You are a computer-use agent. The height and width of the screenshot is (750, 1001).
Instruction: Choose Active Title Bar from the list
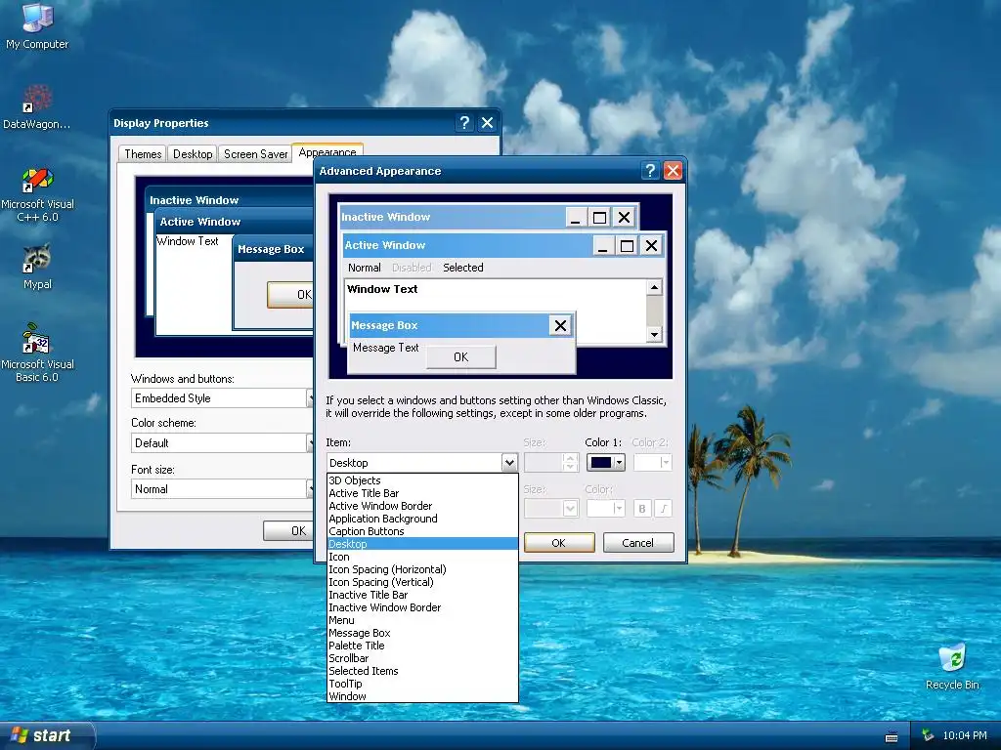422,493
